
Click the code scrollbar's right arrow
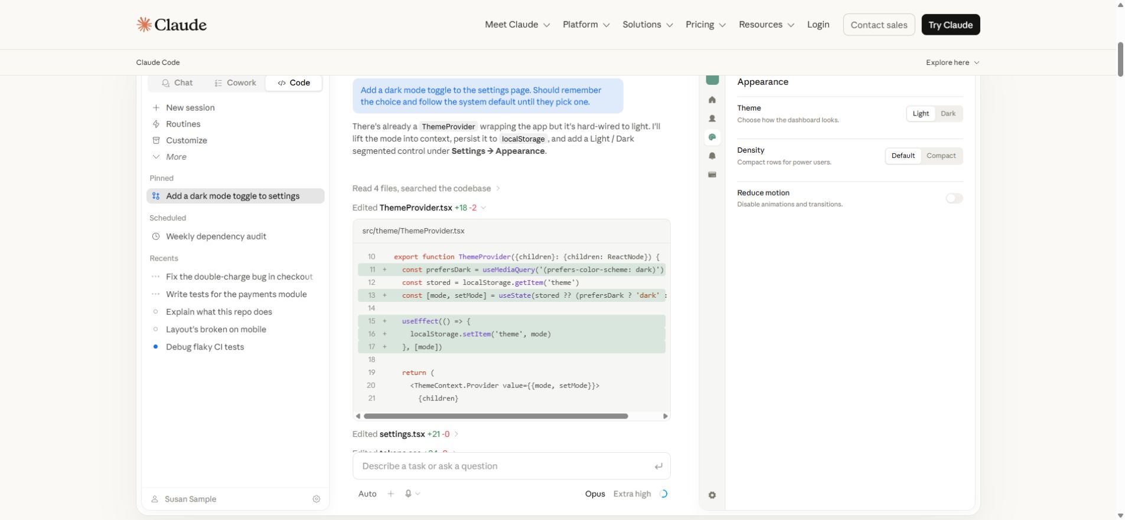tap(666, 416)
